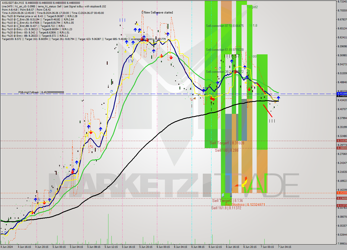
Task: Click the Sell correction 61.8 label
Action: pos(224,50)
